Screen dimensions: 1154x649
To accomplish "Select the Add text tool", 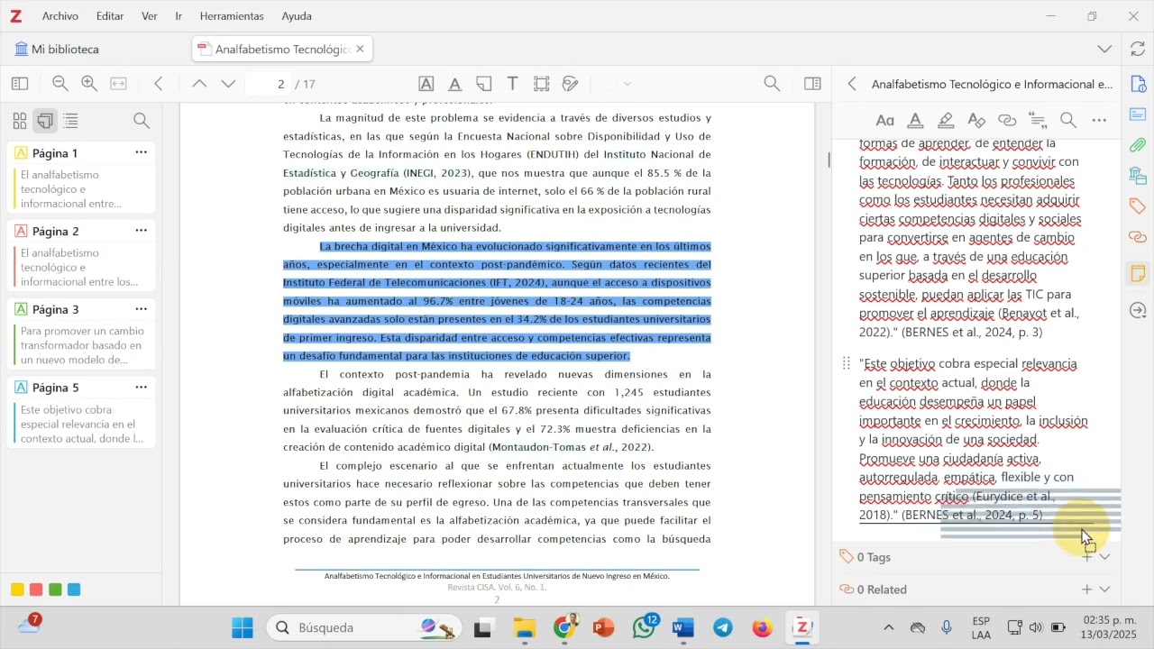I will pyautogui.click(x=513, y=84).
